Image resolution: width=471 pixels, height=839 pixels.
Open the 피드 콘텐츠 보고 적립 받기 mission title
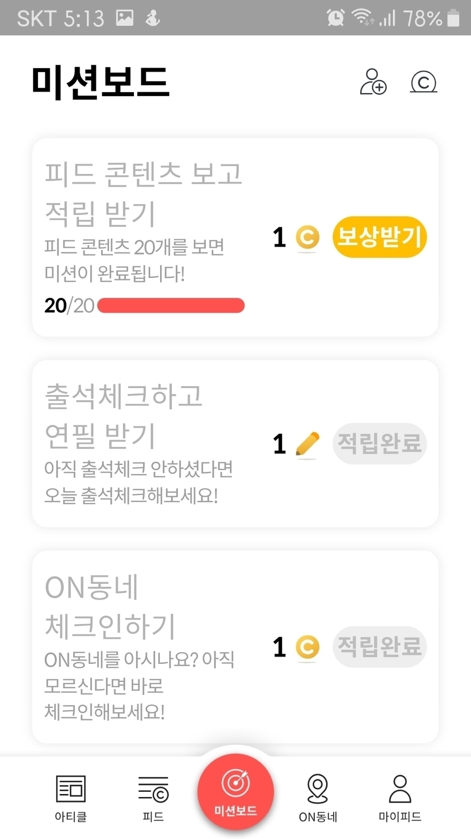pos(143,193)
